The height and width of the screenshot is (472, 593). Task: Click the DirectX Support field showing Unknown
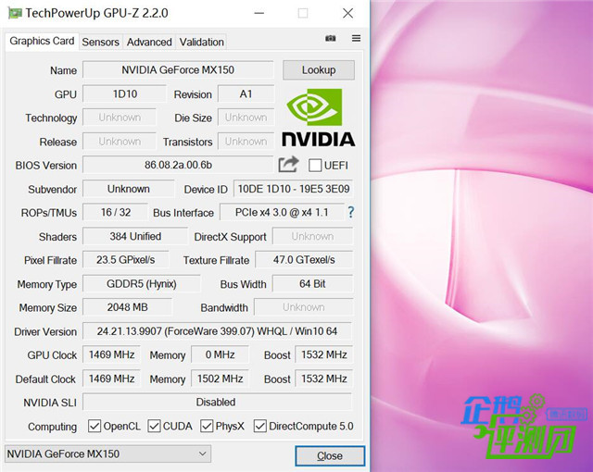click(x=312, y=236)
